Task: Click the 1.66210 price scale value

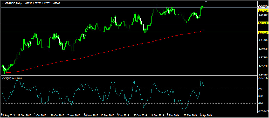Action: [263, 15]
